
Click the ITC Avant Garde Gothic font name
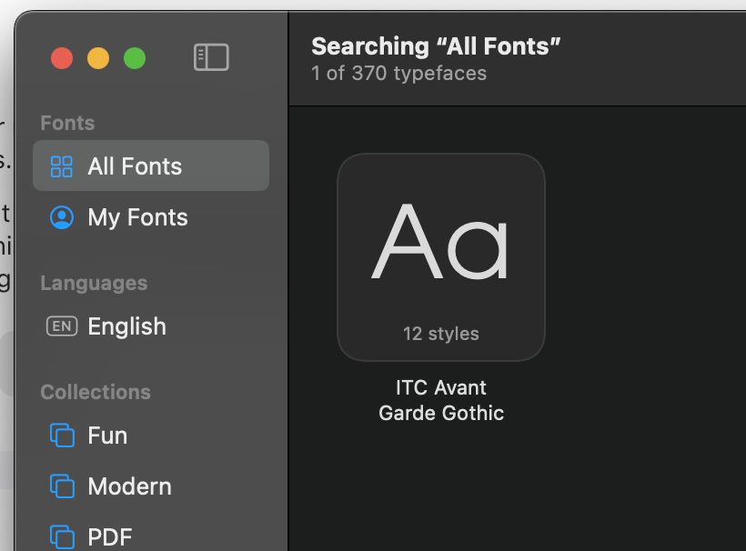441,400
